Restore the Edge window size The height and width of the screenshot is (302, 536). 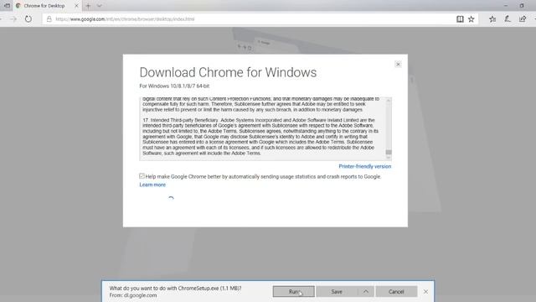click(x=522, y=6)
